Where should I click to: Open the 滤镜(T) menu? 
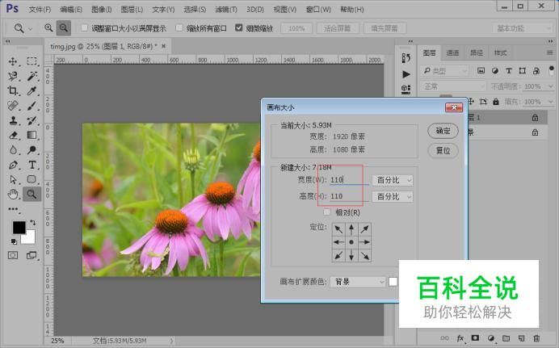pos(226,10)
